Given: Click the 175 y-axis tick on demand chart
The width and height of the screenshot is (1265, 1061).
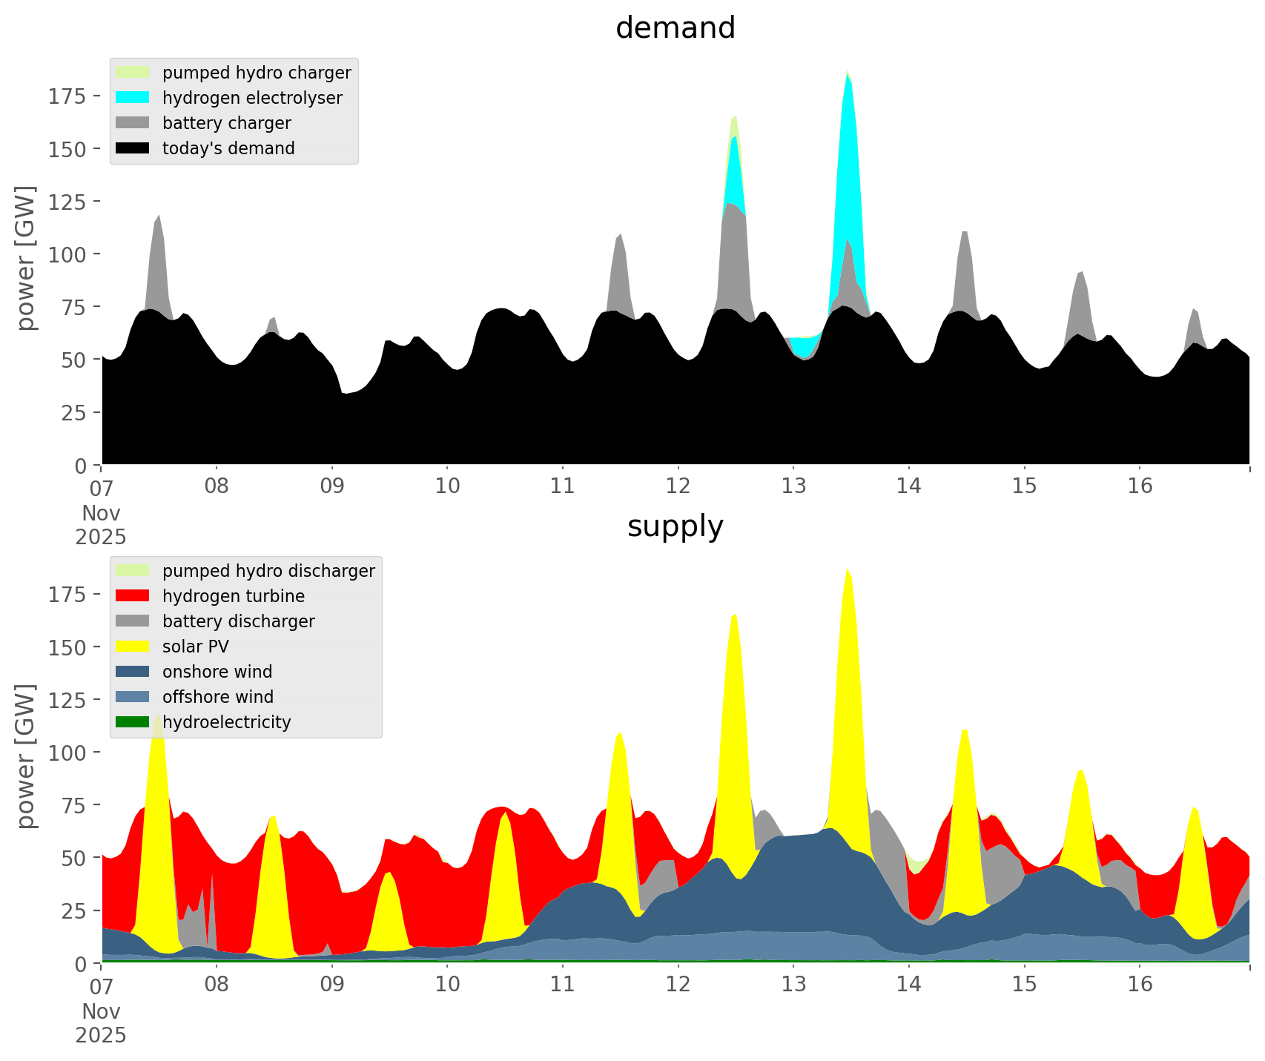Looking at the screenshot, I should tap(67, 96).
